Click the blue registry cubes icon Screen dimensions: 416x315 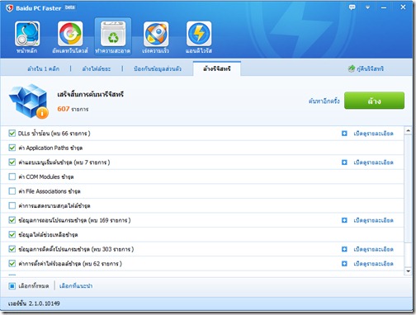pos(29,101)
